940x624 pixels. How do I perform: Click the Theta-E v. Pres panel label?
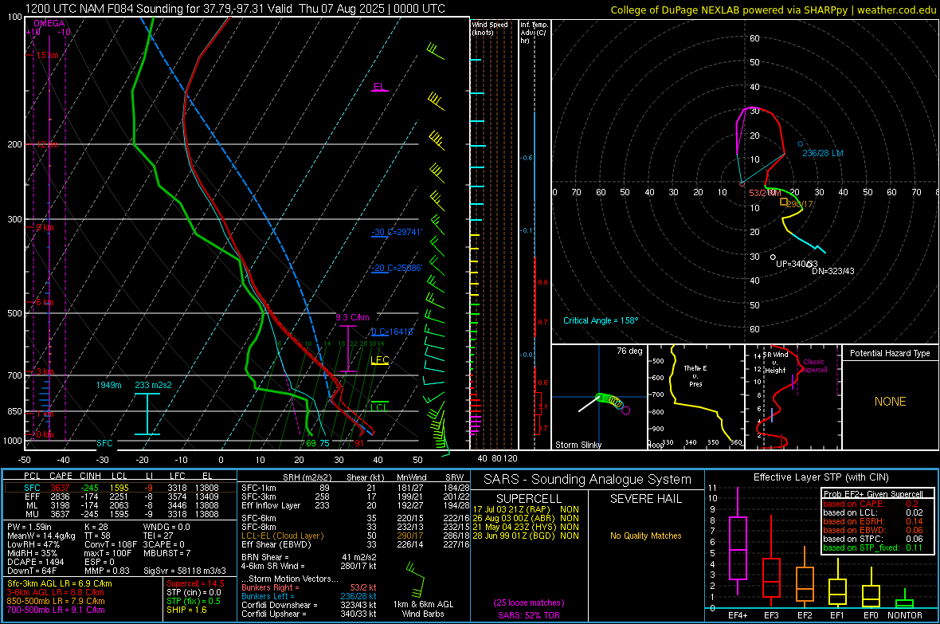(x=695, y=375)
